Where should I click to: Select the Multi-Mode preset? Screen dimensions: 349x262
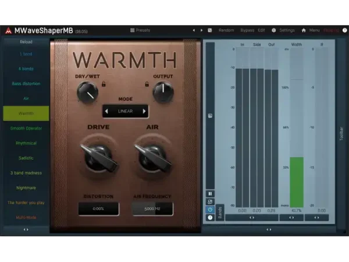coord(26,217)
